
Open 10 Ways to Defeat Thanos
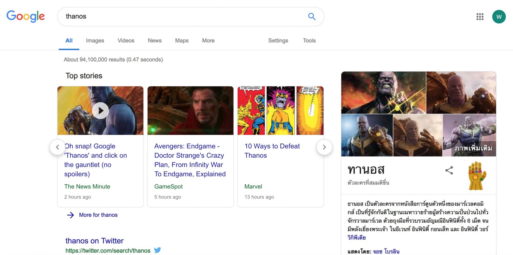click(x=272, y=151)
